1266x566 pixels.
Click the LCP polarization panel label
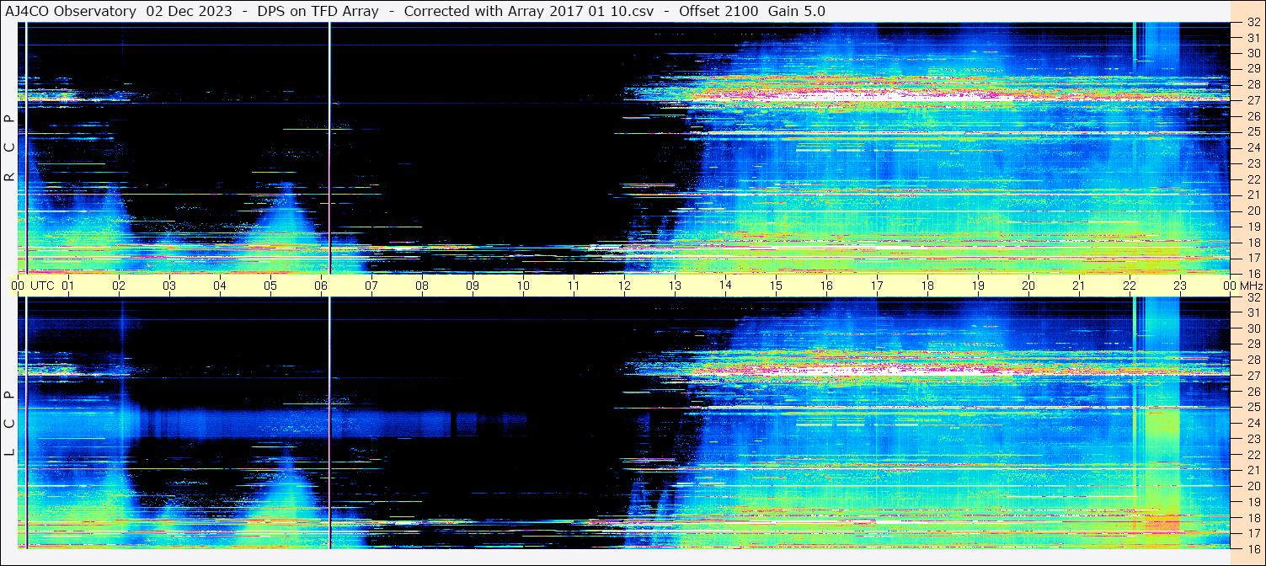point(9,424)
